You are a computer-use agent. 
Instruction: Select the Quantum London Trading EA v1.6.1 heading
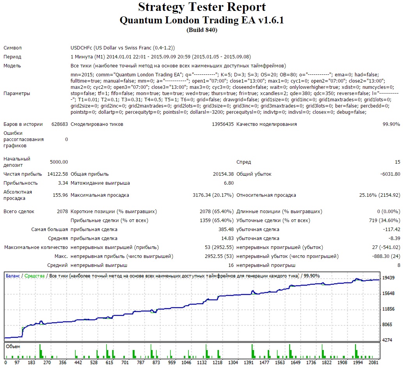point(202,20)
